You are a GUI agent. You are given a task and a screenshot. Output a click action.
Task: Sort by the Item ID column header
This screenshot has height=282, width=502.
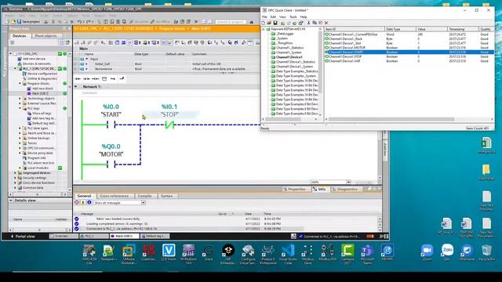[x=354, y=29]
